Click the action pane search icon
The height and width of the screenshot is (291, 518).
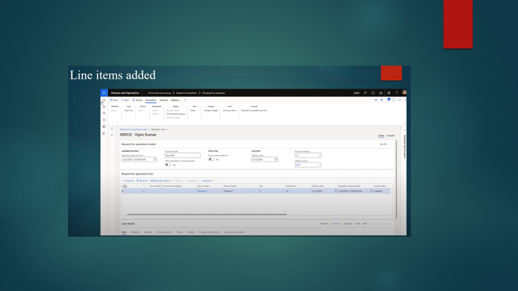(185, 100)
